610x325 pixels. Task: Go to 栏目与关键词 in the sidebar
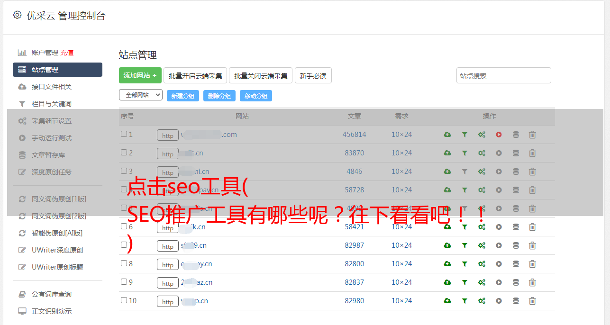[x=52, y=104]
